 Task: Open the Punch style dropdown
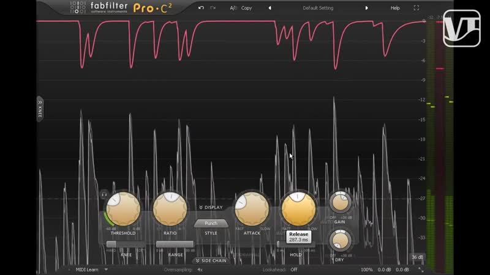tap(211, 223)
